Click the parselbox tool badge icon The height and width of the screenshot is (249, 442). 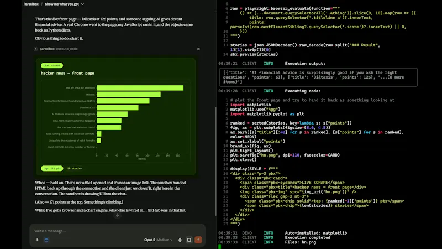pos(35,49)
